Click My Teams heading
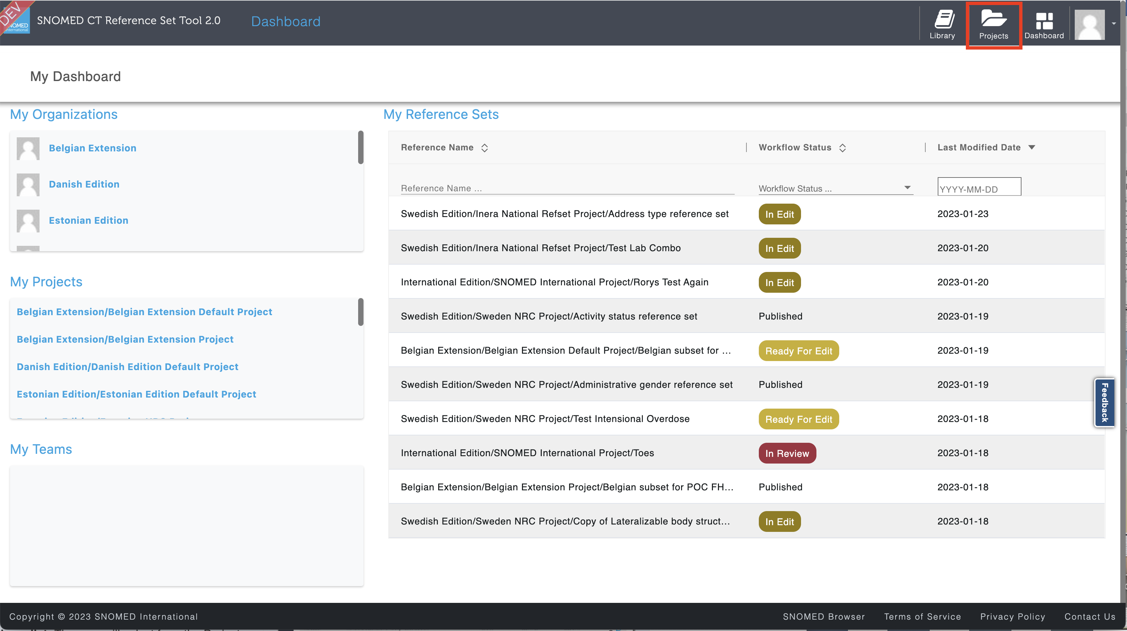The height and width of the screenshot is (631, 1127). [x=41, y=449]
